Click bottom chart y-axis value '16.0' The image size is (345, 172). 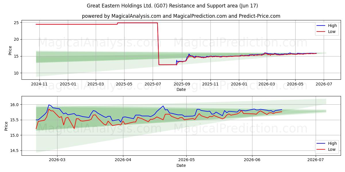coord(15,105)
